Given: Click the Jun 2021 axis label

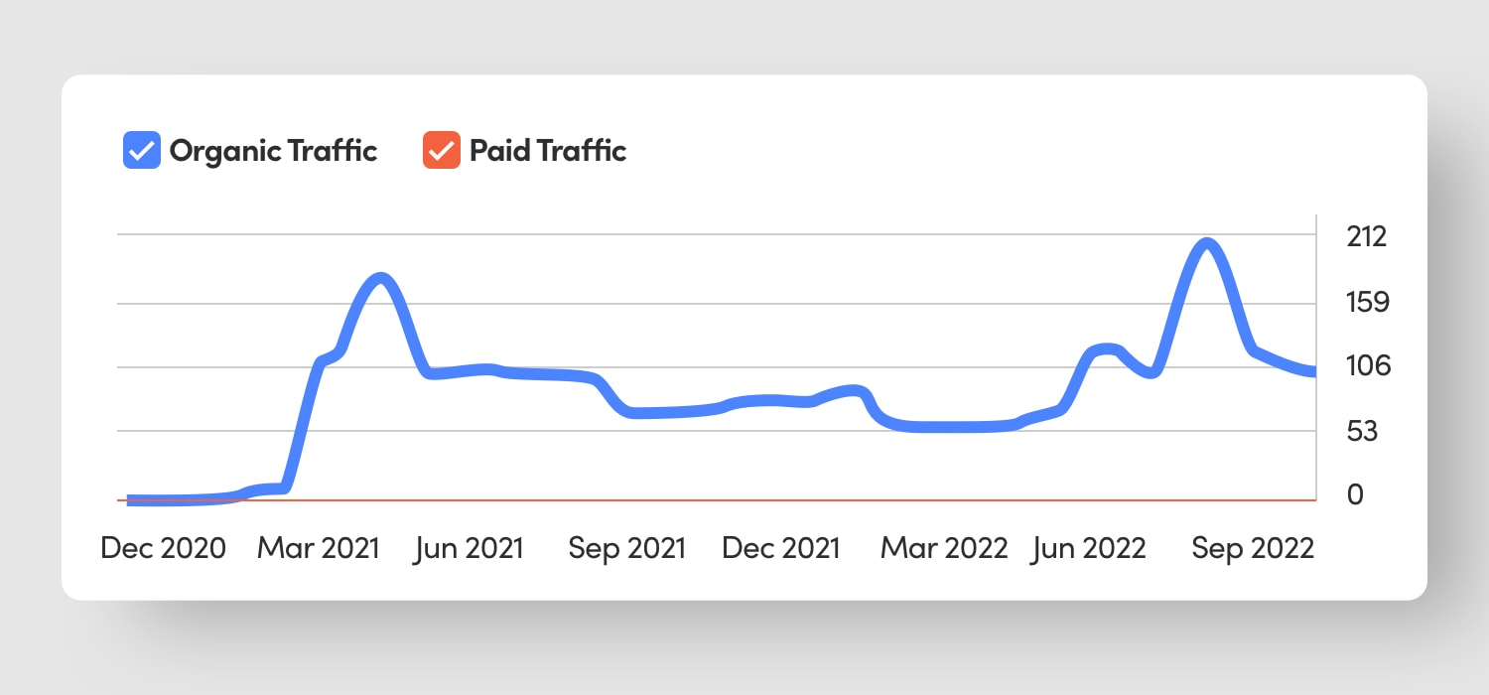Looking at the screenshot, I should point(470,548).
